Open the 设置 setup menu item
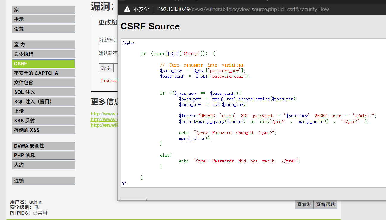 pos(43,29)
